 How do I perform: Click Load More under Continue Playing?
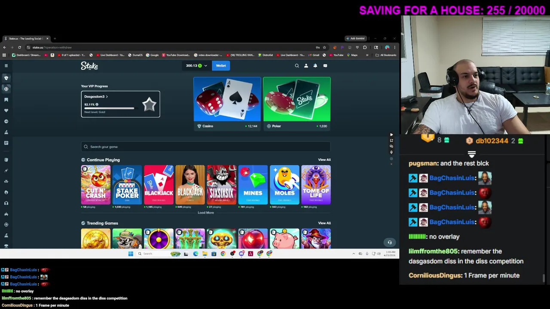[x=206, y=213]
